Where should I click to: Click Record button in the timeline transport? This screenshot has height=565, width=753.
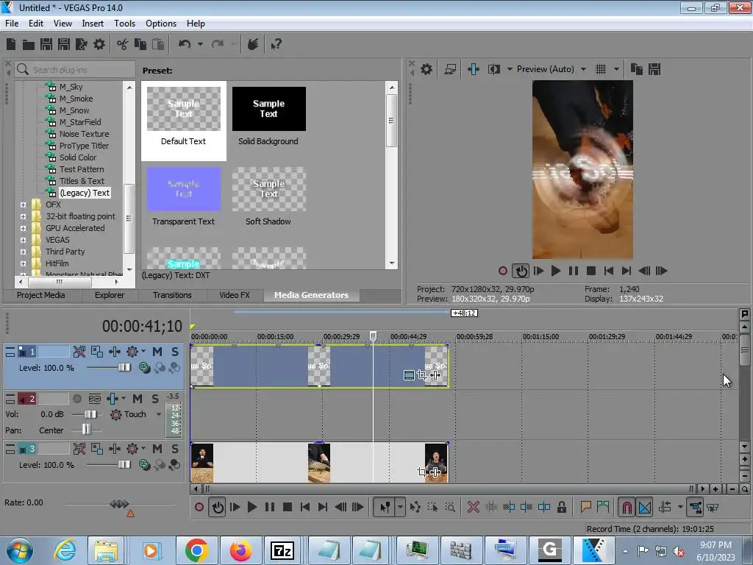coord(199,507)
